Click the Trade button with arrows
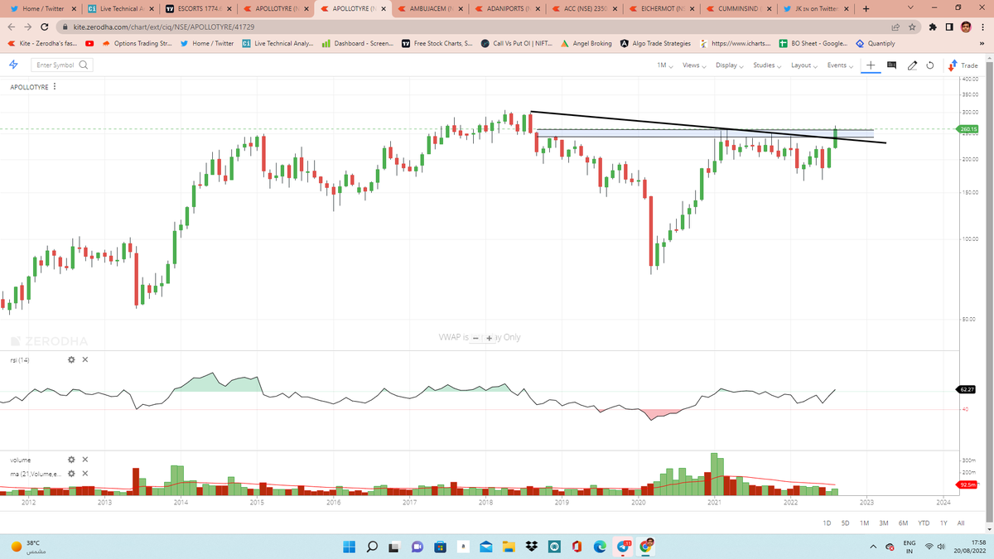This screenshot has height=559, width=994. pos(963,65)
